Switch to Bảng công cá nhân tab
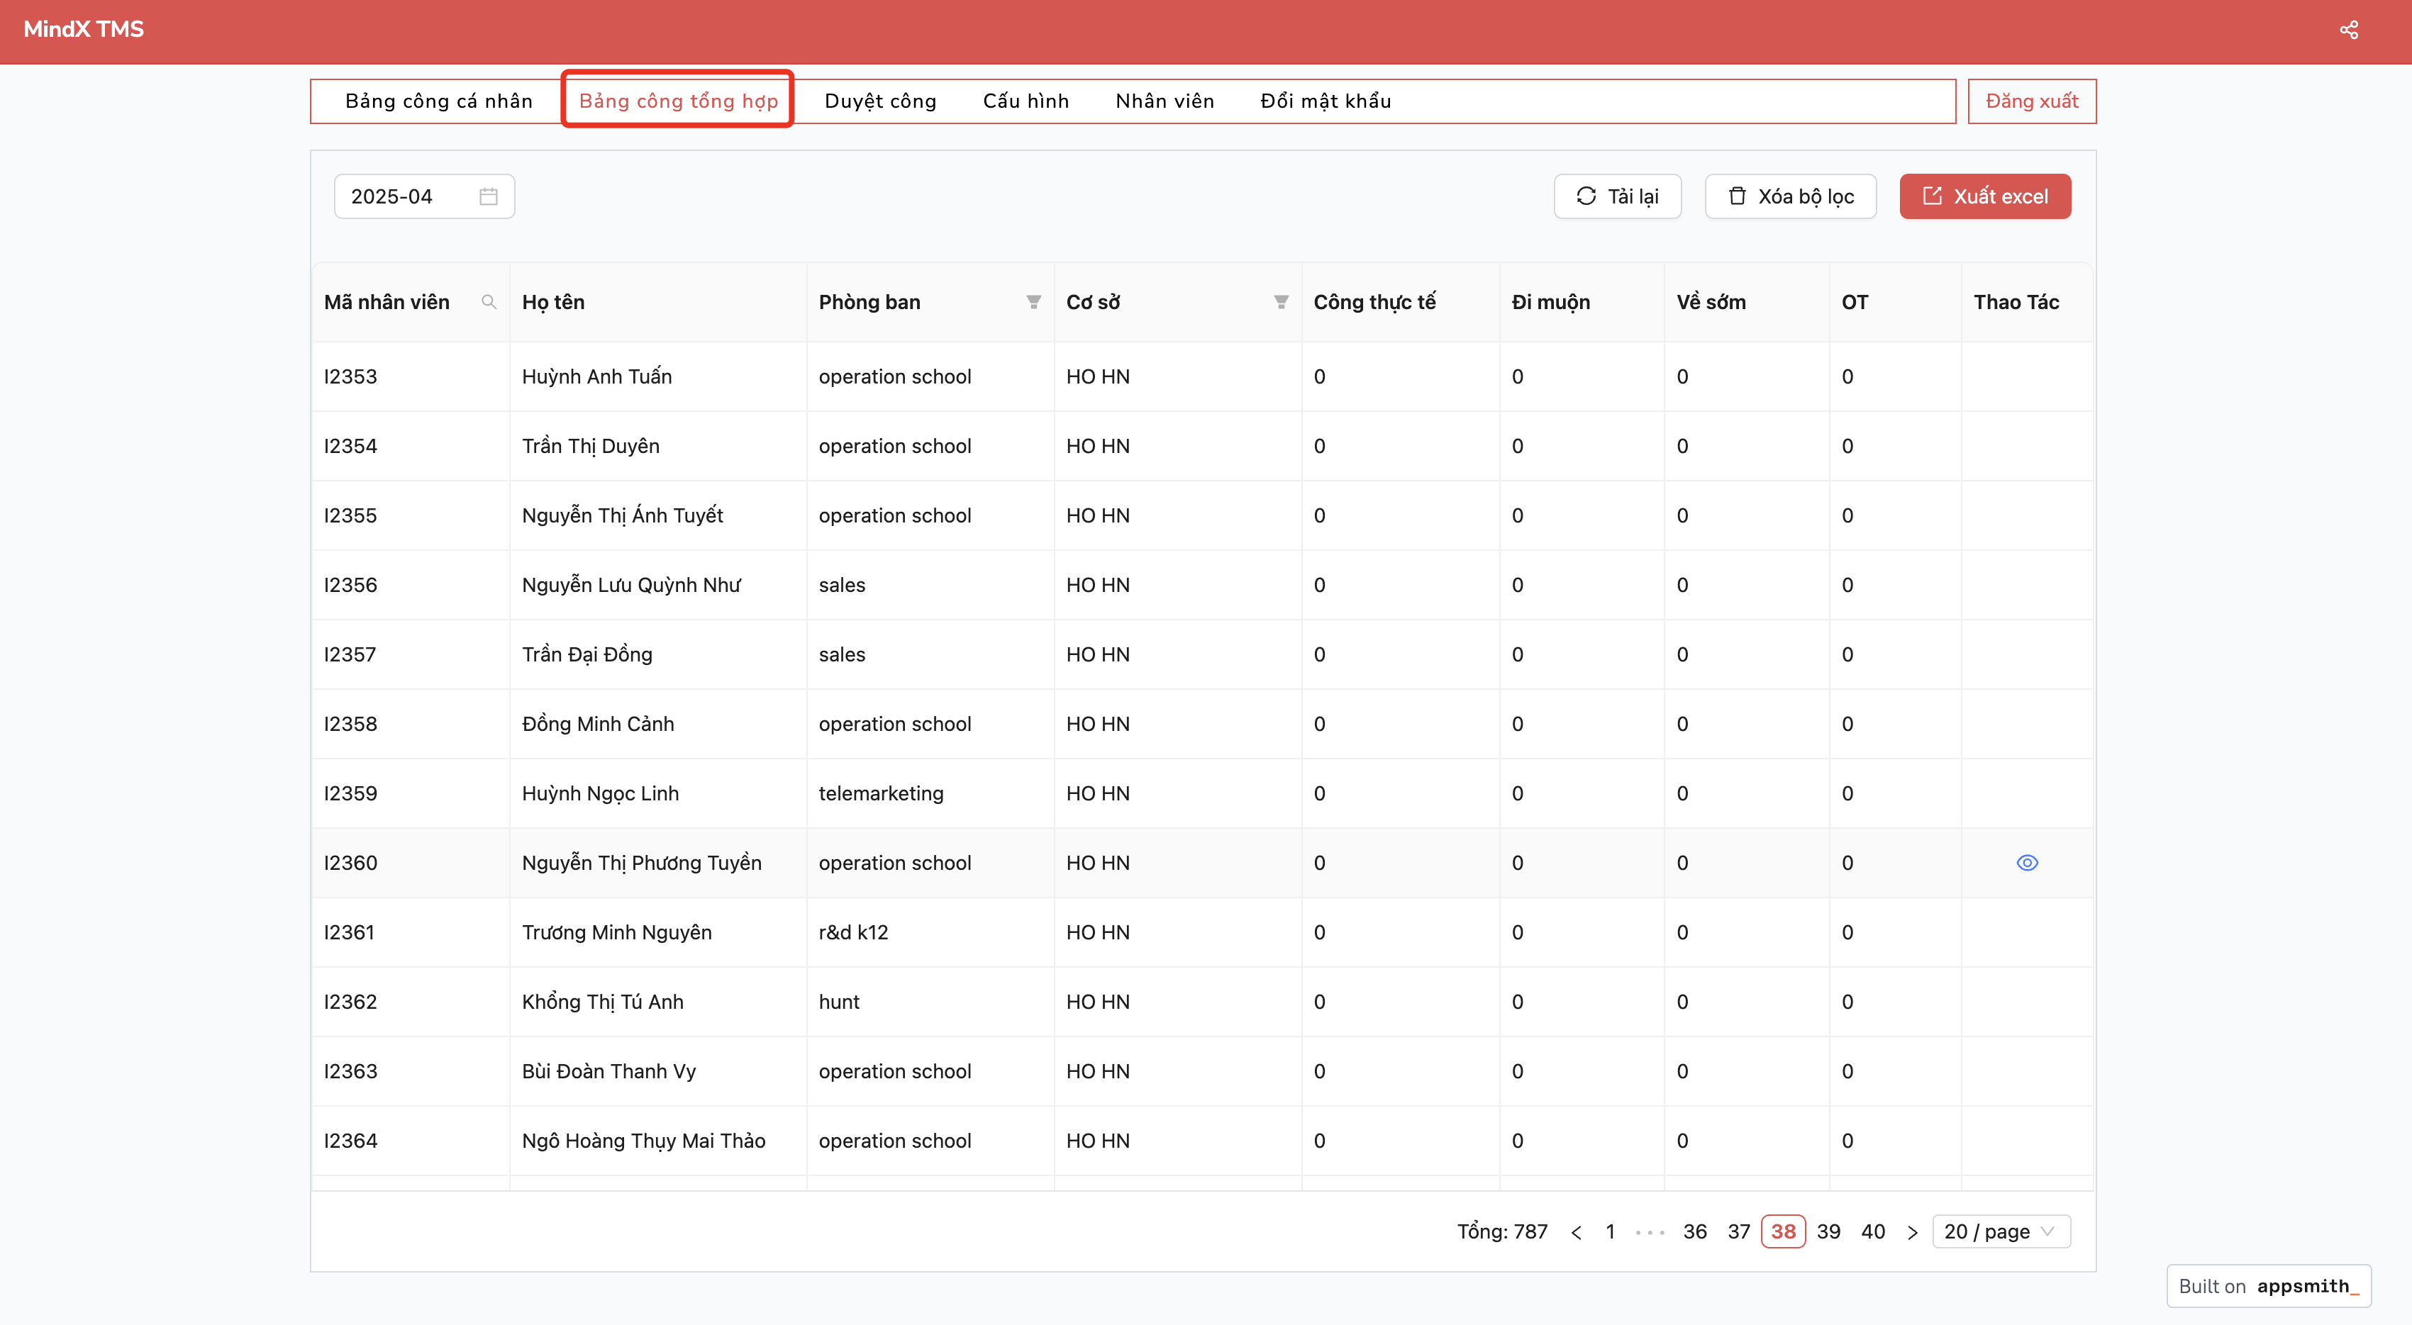2412x1325 pixels. [438, 101]
